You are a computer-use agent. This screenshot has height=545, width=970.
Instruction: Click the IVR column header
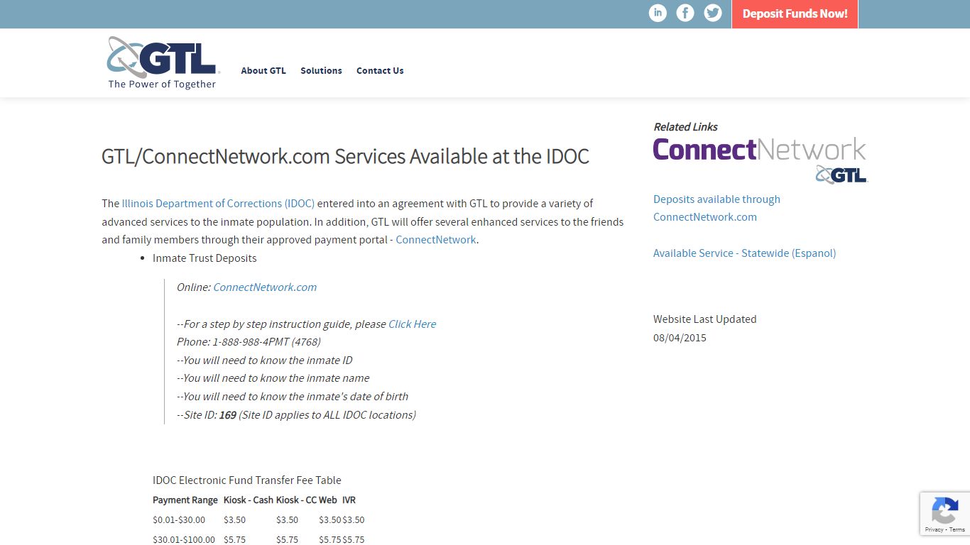pos(349,500)
